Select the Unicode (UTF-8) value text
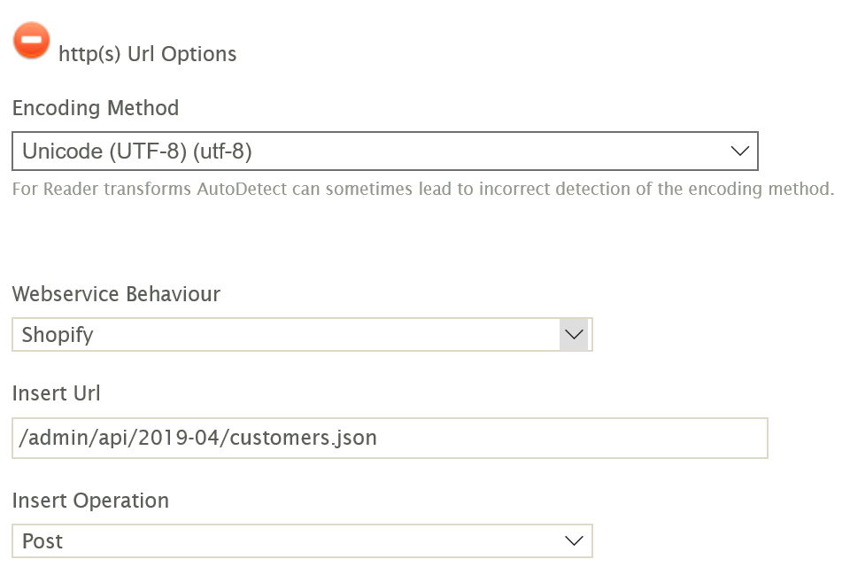Image resolution: width=850 pixels, height=575 pixels. [137, 152]
